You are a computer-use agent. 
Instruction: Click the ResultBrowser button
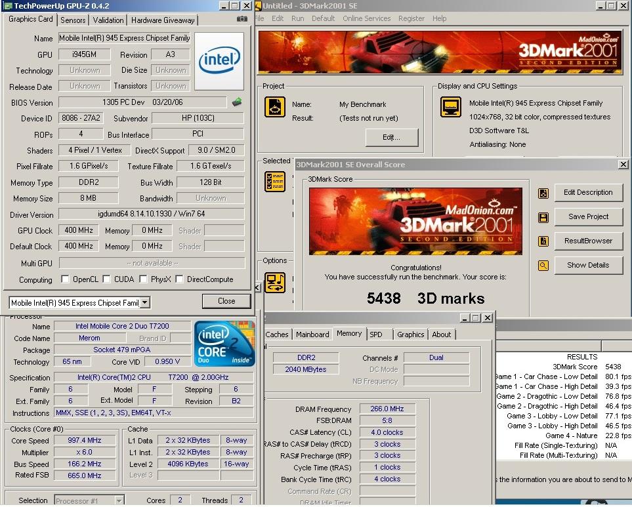[588, 241]
